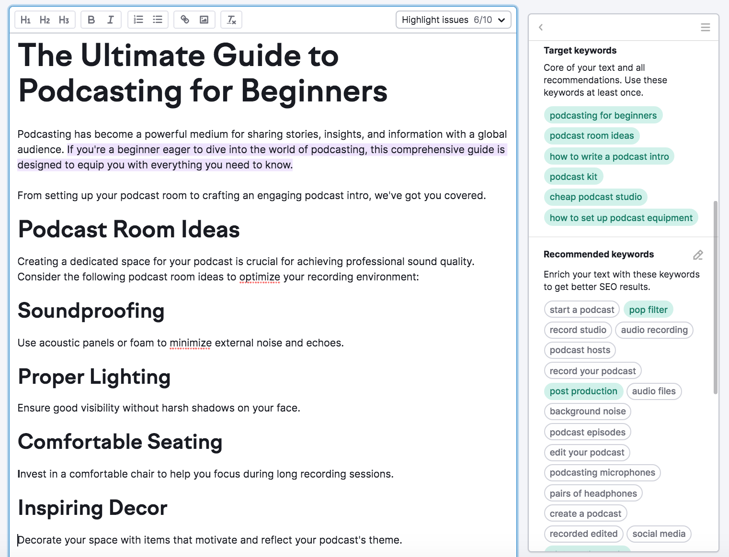
Task: Clear formatting with the Tx icon
Action: coord(231,20)
